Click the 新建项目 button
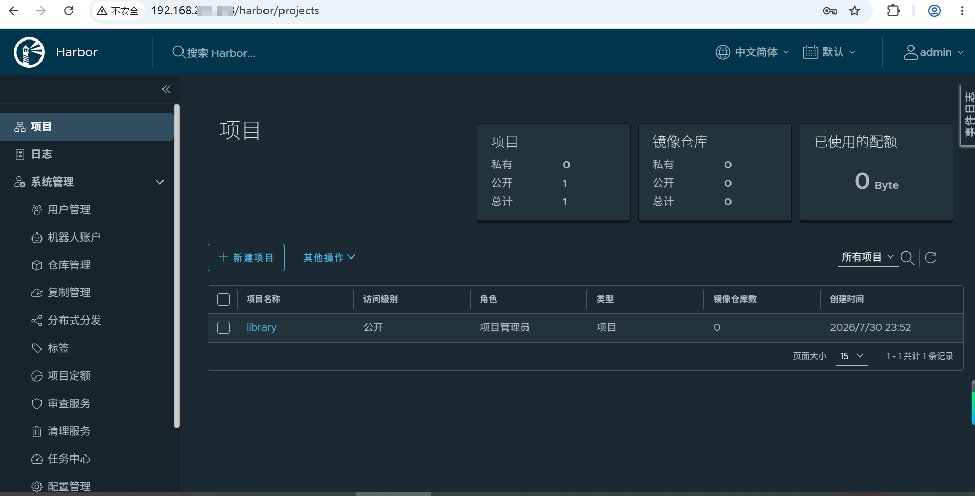The height and width of the screenshot is (496, 975). (x=246, y=257)
